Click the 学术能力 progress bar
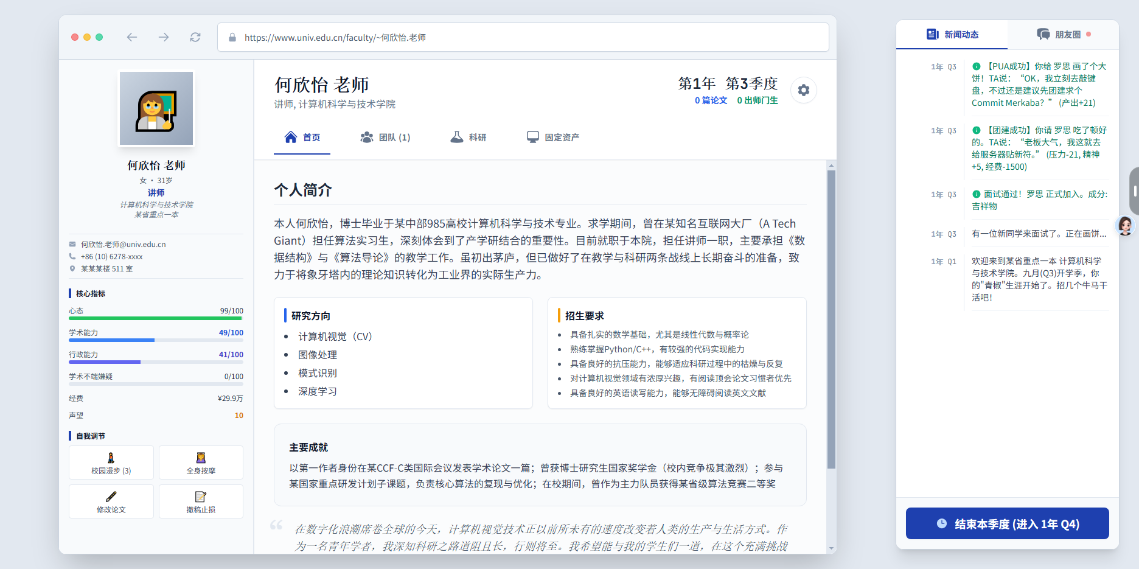Viewport: 1139px width, 569px height. point(155,340)
